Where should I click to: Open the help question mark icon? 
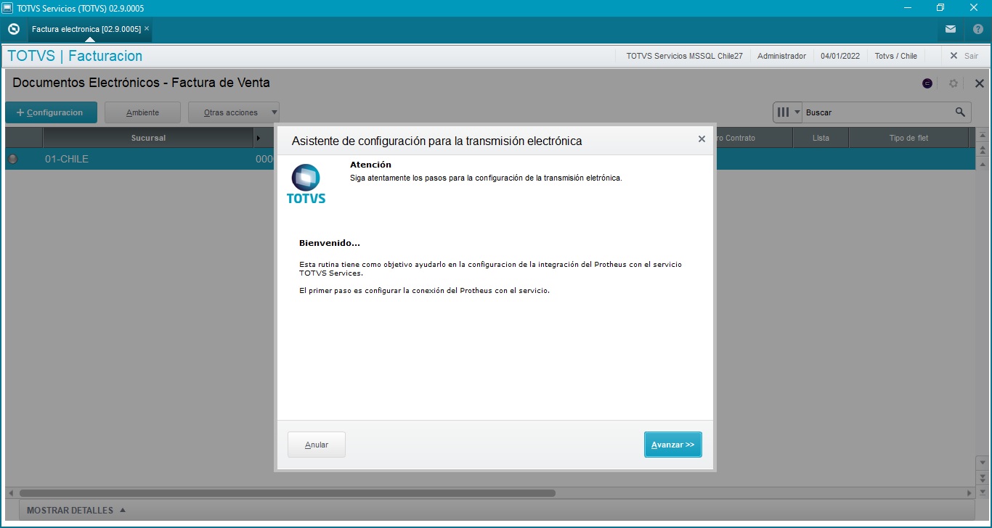pyautogui.click(x=977, y=30)
